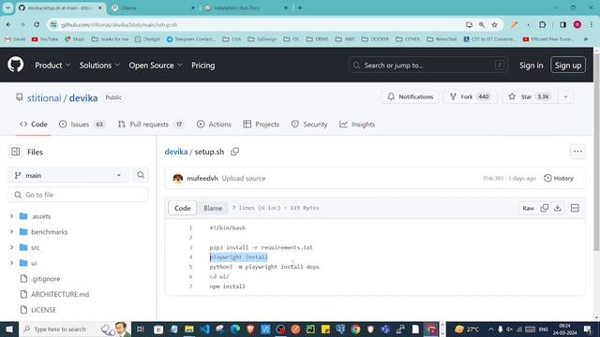Click the page vertical scrollbar

[x=596, y=151]
